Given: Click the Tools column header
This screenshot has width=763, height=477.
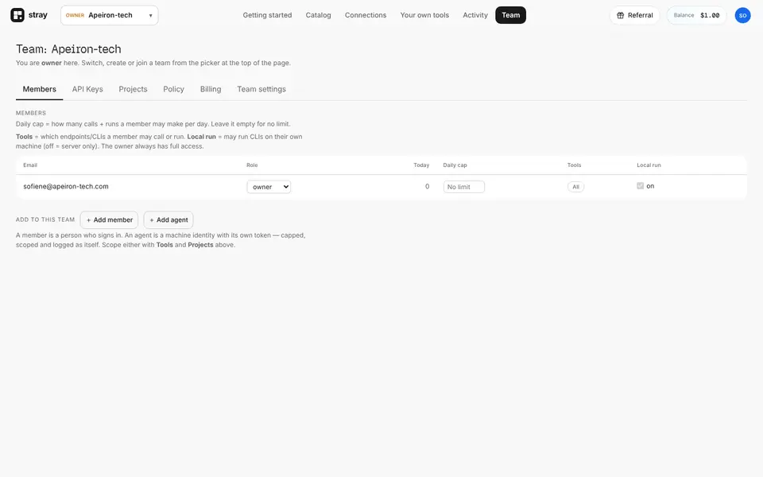Looking at the screenshot, I should click(x=574, y=165).
